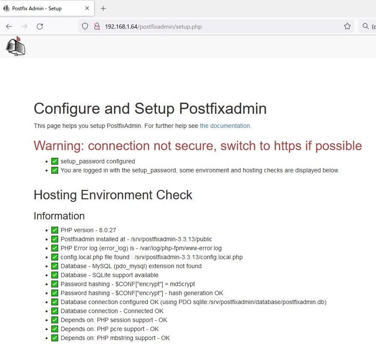Click 'Database connection - Connected OK' text

112,311
